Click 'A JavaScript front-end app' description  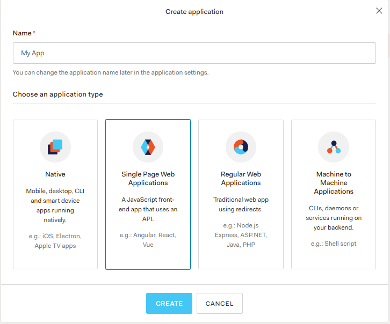coord(148,209)
